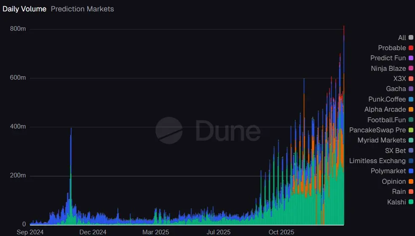Click the PancakeSwap Pre legend swatch

[x=411, y=130]
